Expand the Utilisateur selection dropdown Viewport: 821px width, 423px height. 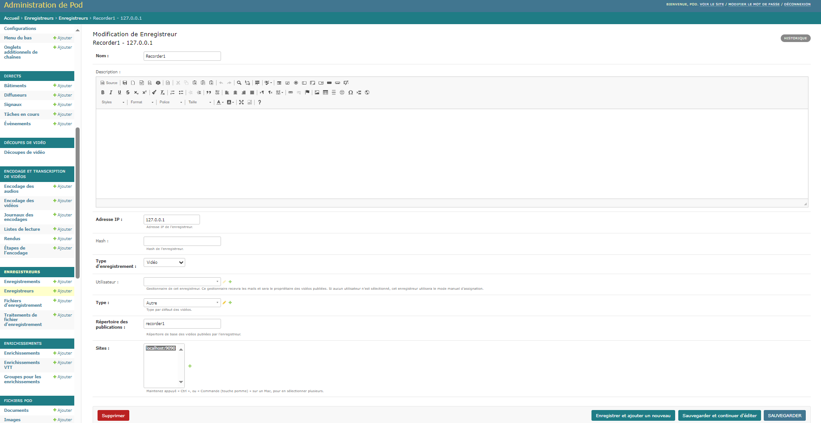tap(182, 282)
